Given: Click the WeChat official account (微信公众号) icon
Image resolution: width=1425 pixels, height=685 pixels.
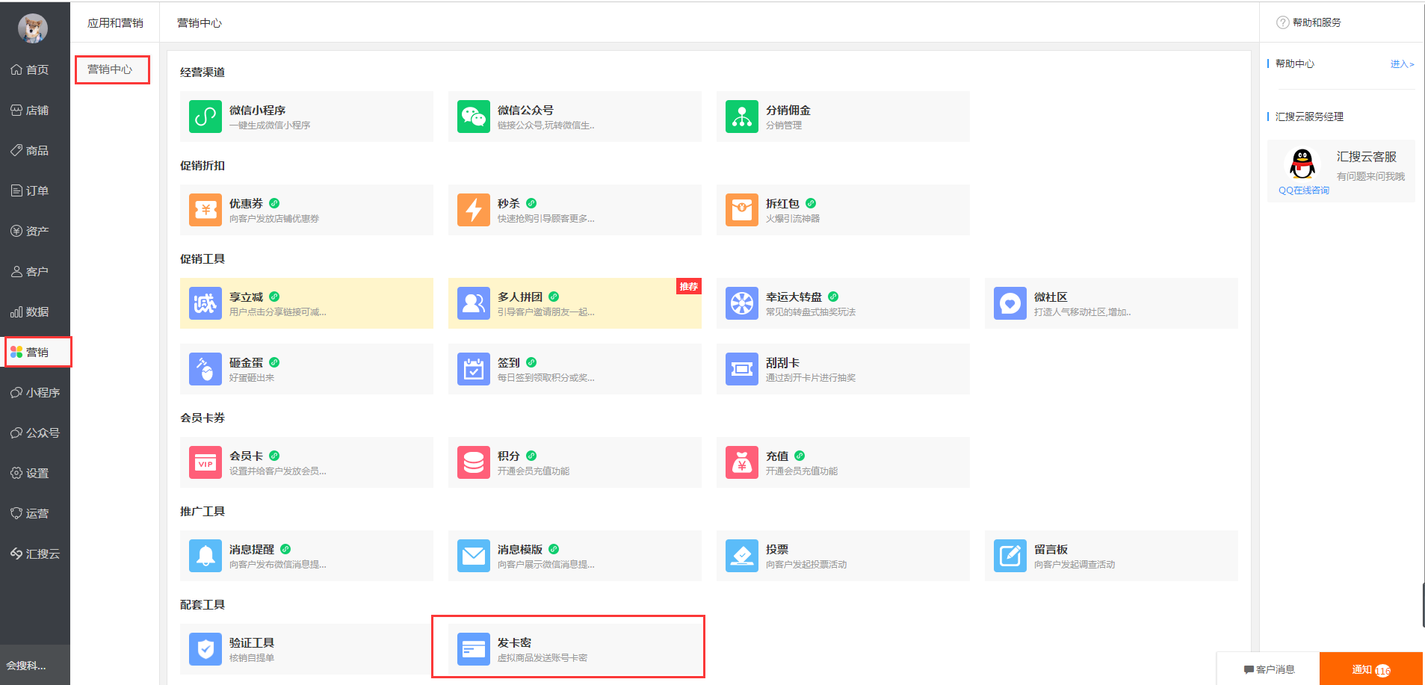Looking at the screenshot, I should point(473,117).
